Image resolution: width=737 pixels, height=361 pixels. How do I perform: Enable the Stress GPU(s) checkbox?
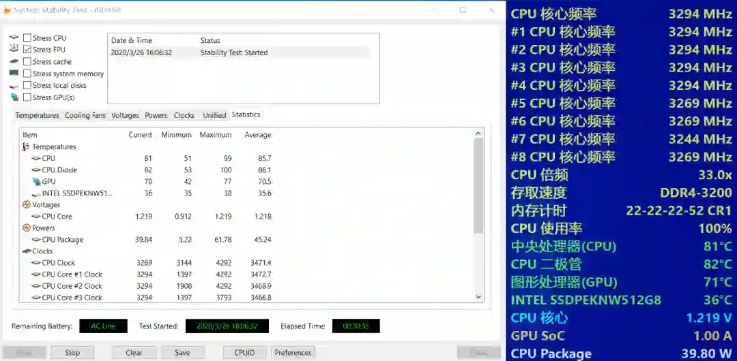pos(27,97)
